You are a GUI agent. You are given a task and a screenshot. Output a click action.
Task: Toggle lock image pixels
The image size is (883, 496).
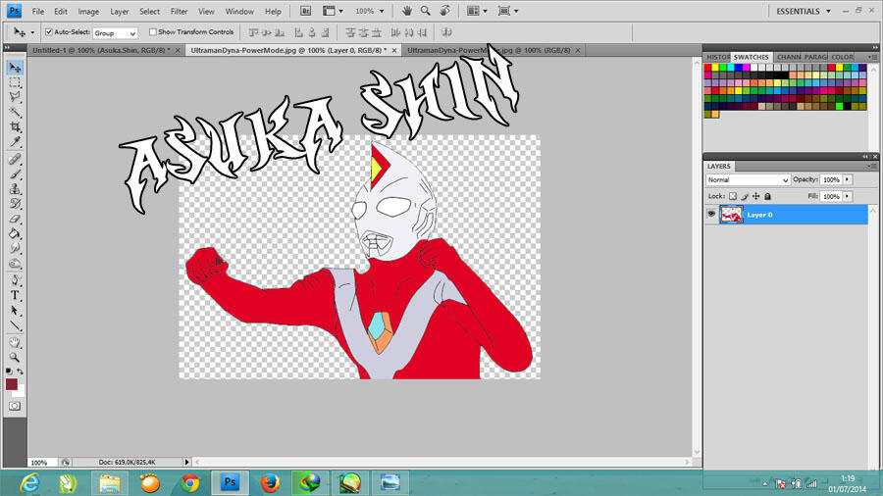click(745, 196)
